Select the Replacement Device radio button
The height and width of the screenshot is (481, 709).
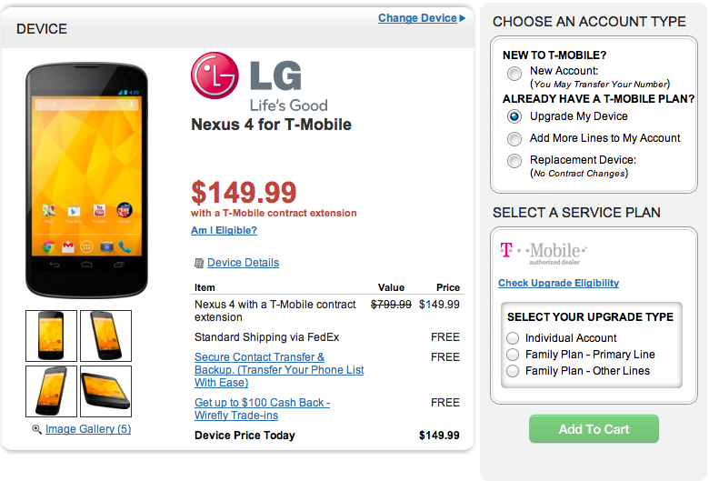pyautogui.click(x=514, y=161)
